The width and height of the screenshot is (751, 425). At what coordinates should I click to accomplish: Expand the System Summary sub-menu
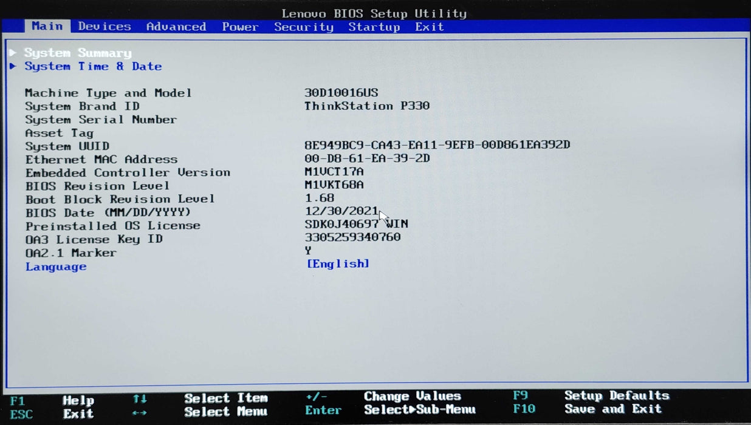point(78,53)
